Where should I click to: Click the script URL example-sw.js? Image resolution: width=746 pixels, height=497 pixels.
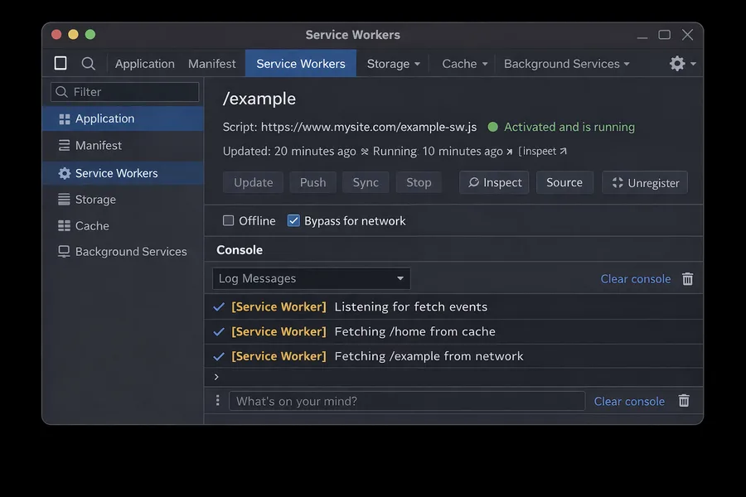pyautogui.click(x=369, y=127)
